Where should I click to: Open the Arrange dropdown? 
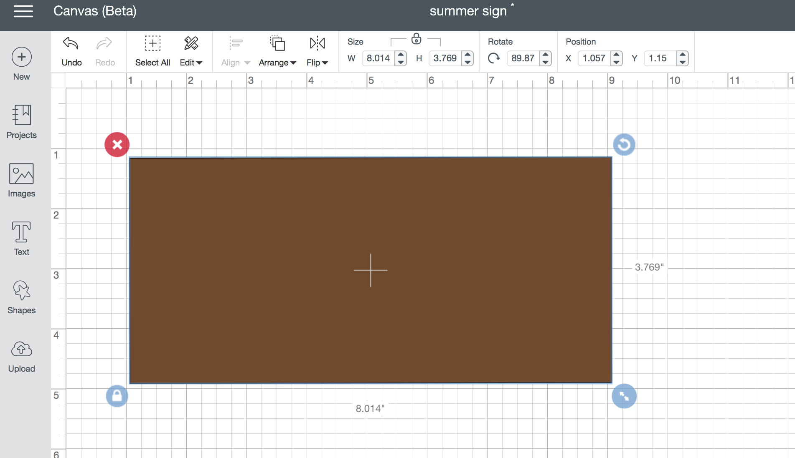tap(277, 51)
